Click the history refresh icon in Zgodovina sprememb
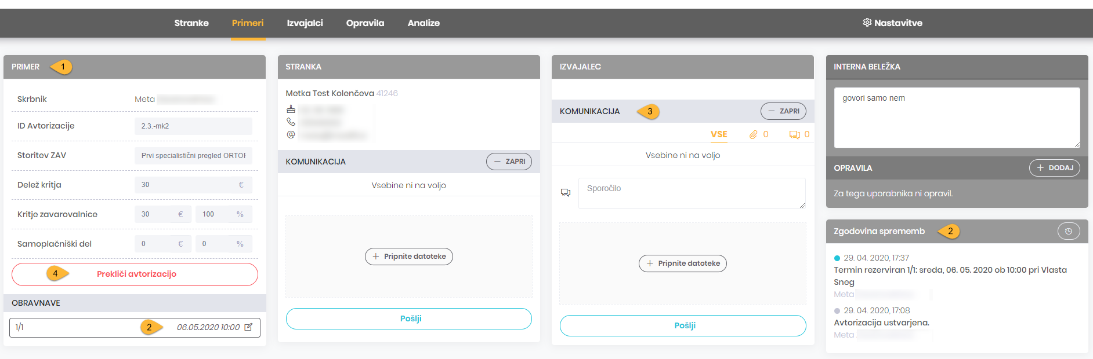This screenshot has width=1093, height=359. 1068,231
